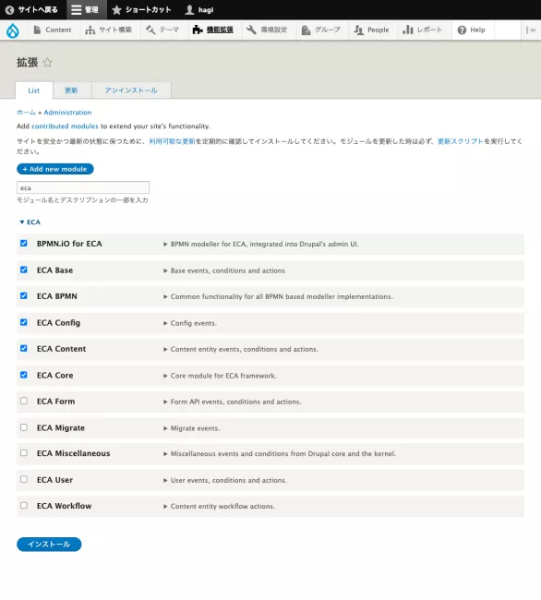Click the star ショートカット icon
Image resolution: width=541 pixels, height=600 pixels.
116,10
